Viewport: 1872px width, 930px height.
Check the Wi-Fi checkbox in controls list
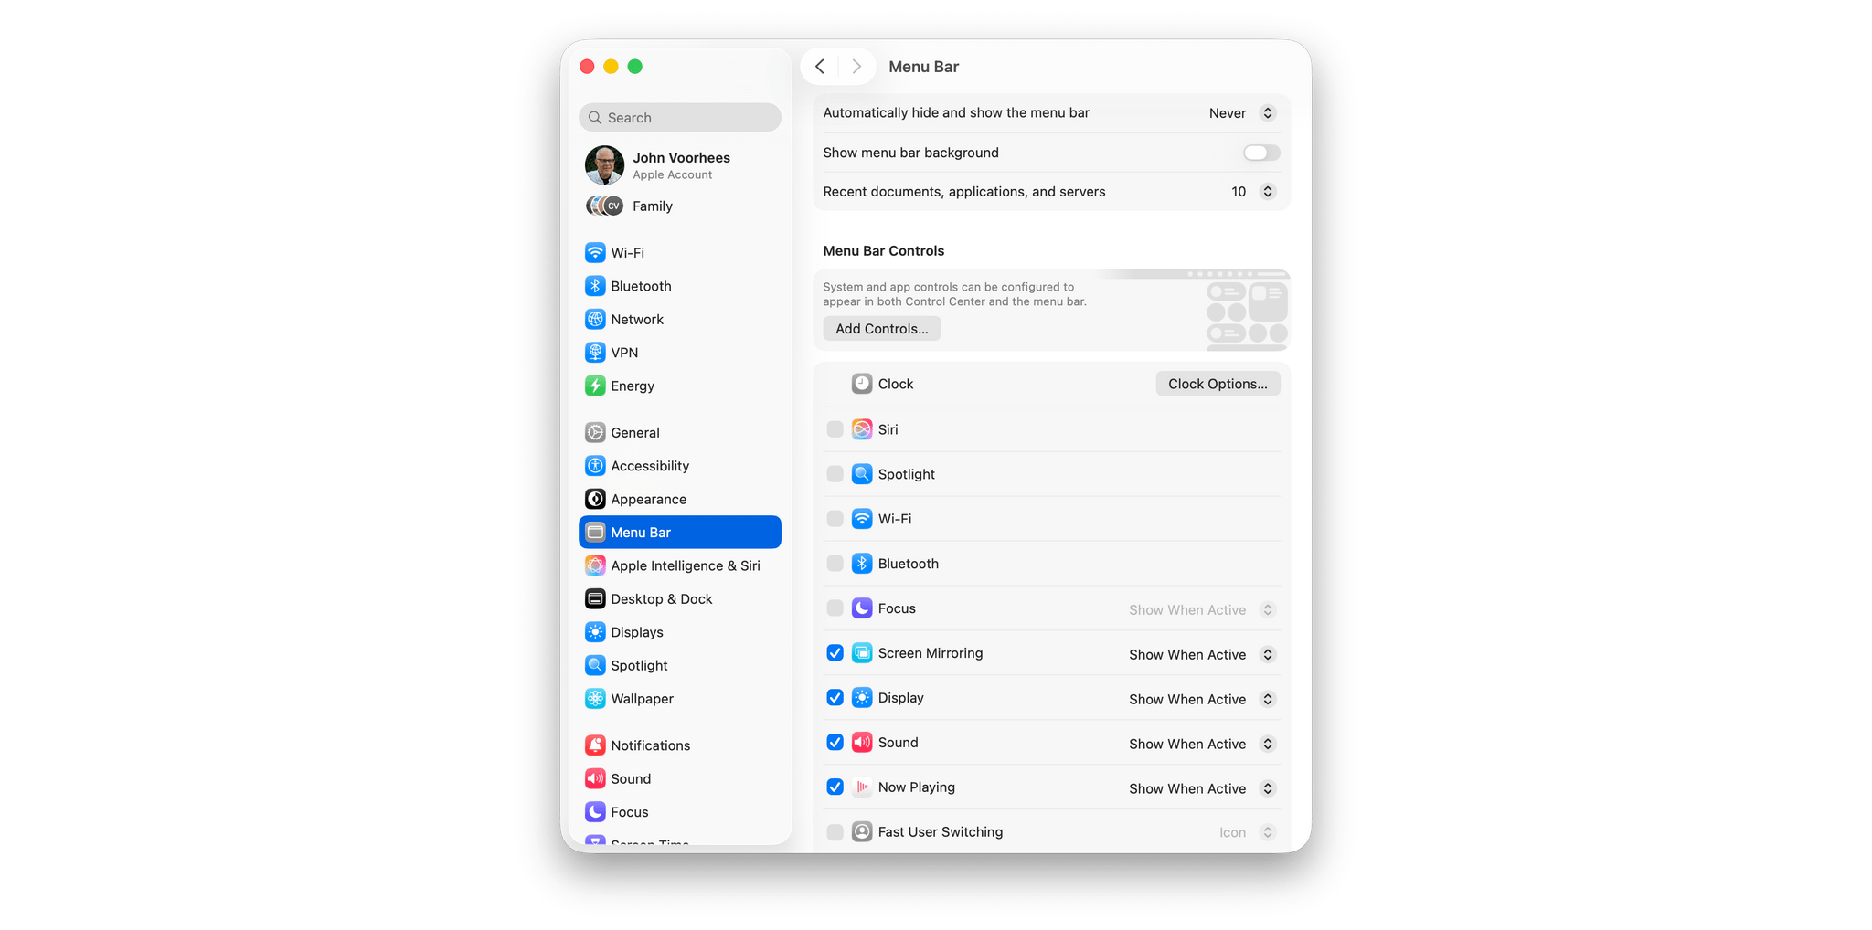835,519
